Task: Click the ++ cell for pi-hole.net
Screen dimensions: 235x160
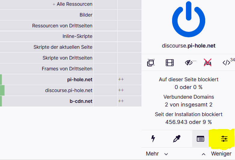Action: (129, 80)
